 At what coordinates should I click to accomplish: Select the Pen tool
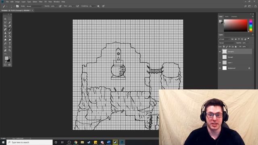tap(5, 43)
